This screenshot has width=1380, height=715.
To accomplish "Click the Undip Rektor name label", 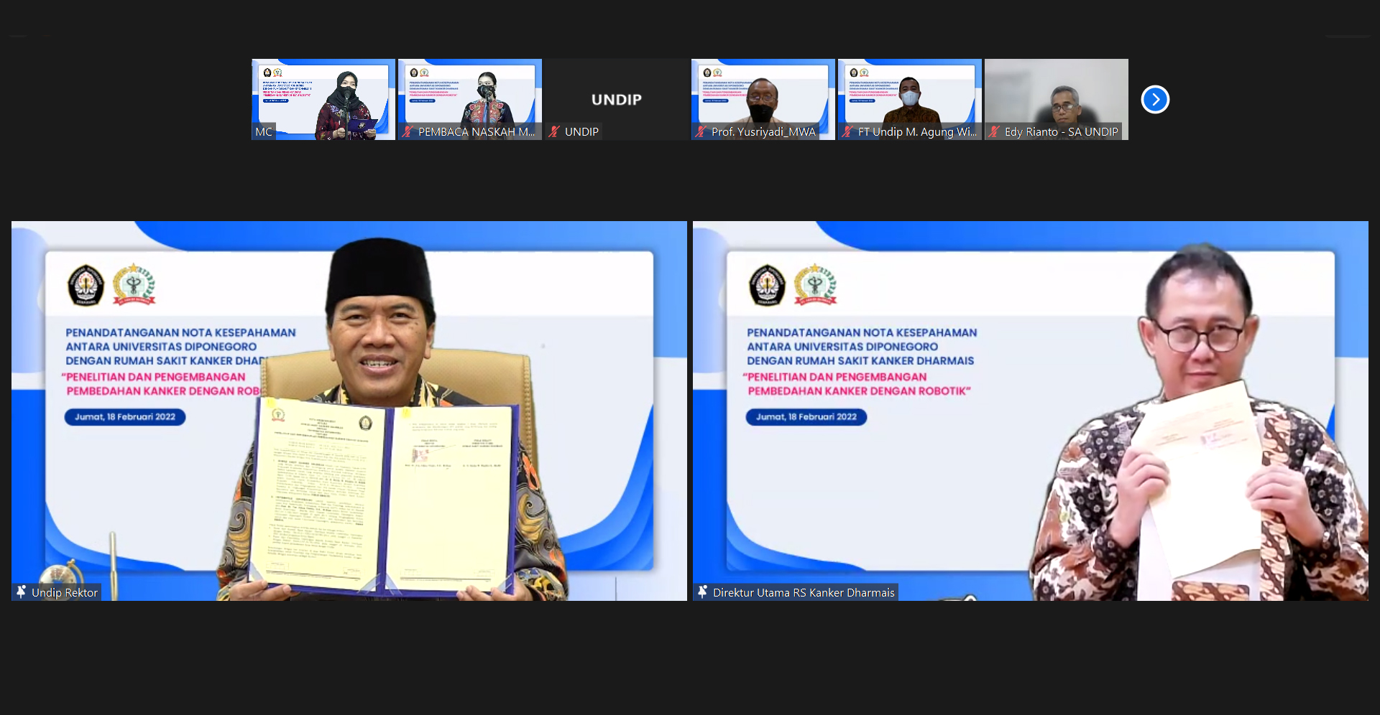I will pos(65,592).
